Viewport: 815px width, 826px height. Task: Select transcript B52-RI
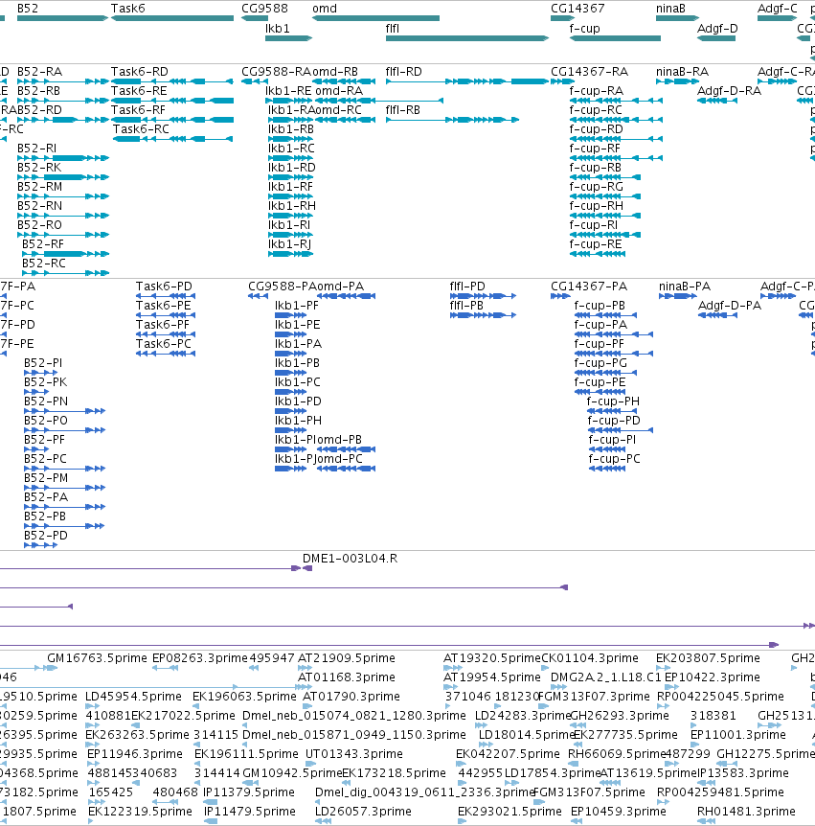point(63,158)
